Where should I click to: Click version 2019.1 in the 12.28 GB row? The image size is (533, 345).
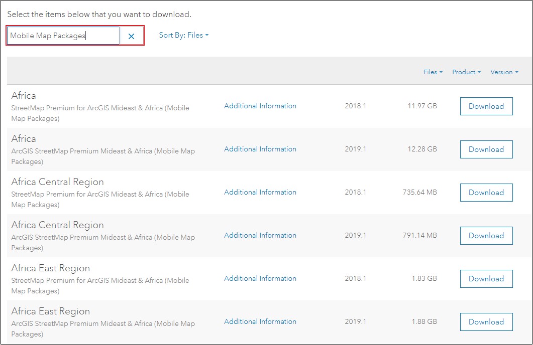coord(355,149)
